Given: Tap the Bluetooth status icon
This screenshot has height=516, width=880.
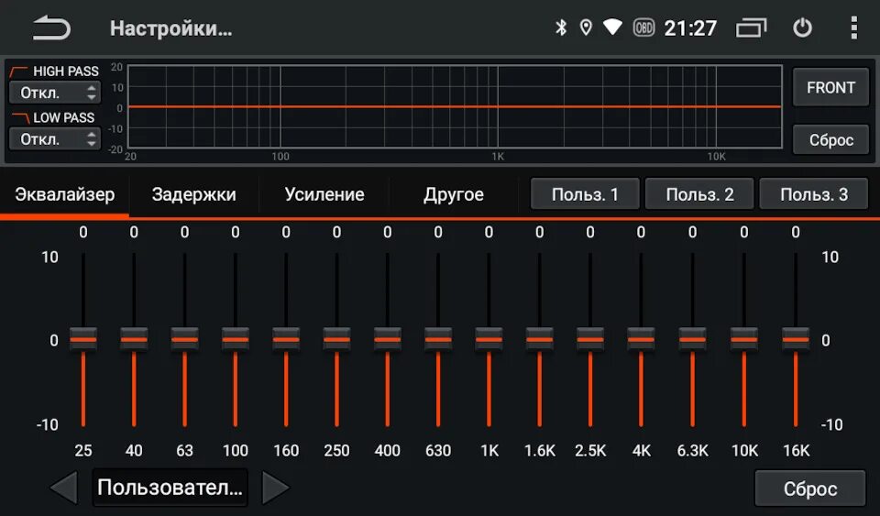Looking at the screenshot, I should [561, 27].
